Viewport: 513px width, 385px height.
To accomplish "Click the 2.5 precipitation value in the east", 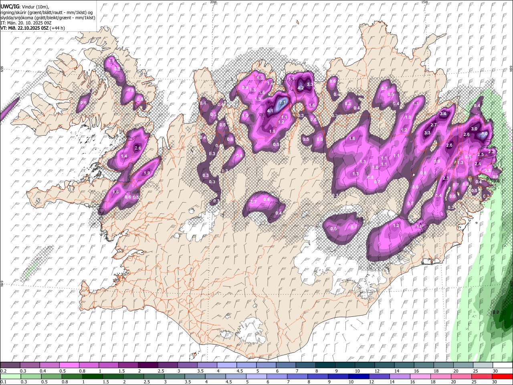I will 481,154.
